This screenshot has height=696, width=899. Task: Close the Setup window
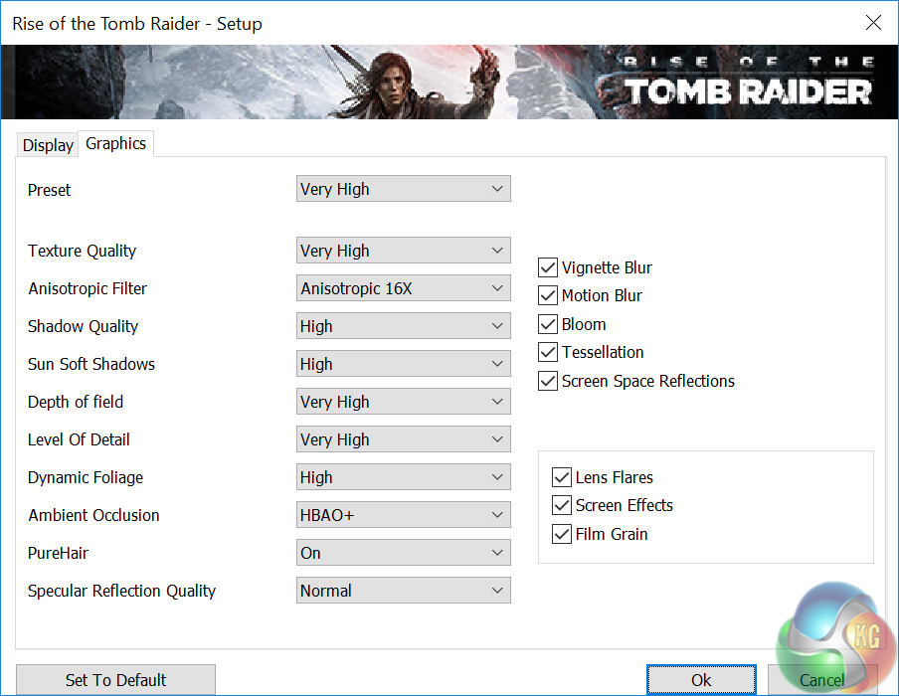pyautogui.click(x=873, y=23)
